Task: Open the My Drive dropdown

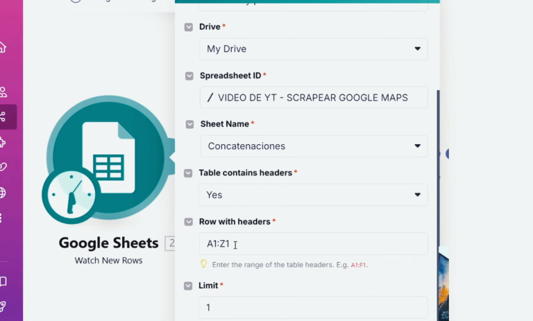Action: click(x=313, y=49)
